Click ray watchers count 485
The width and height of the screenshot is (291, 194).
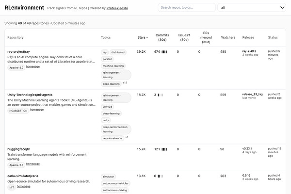pyautogui.click(x=223, y=51)
